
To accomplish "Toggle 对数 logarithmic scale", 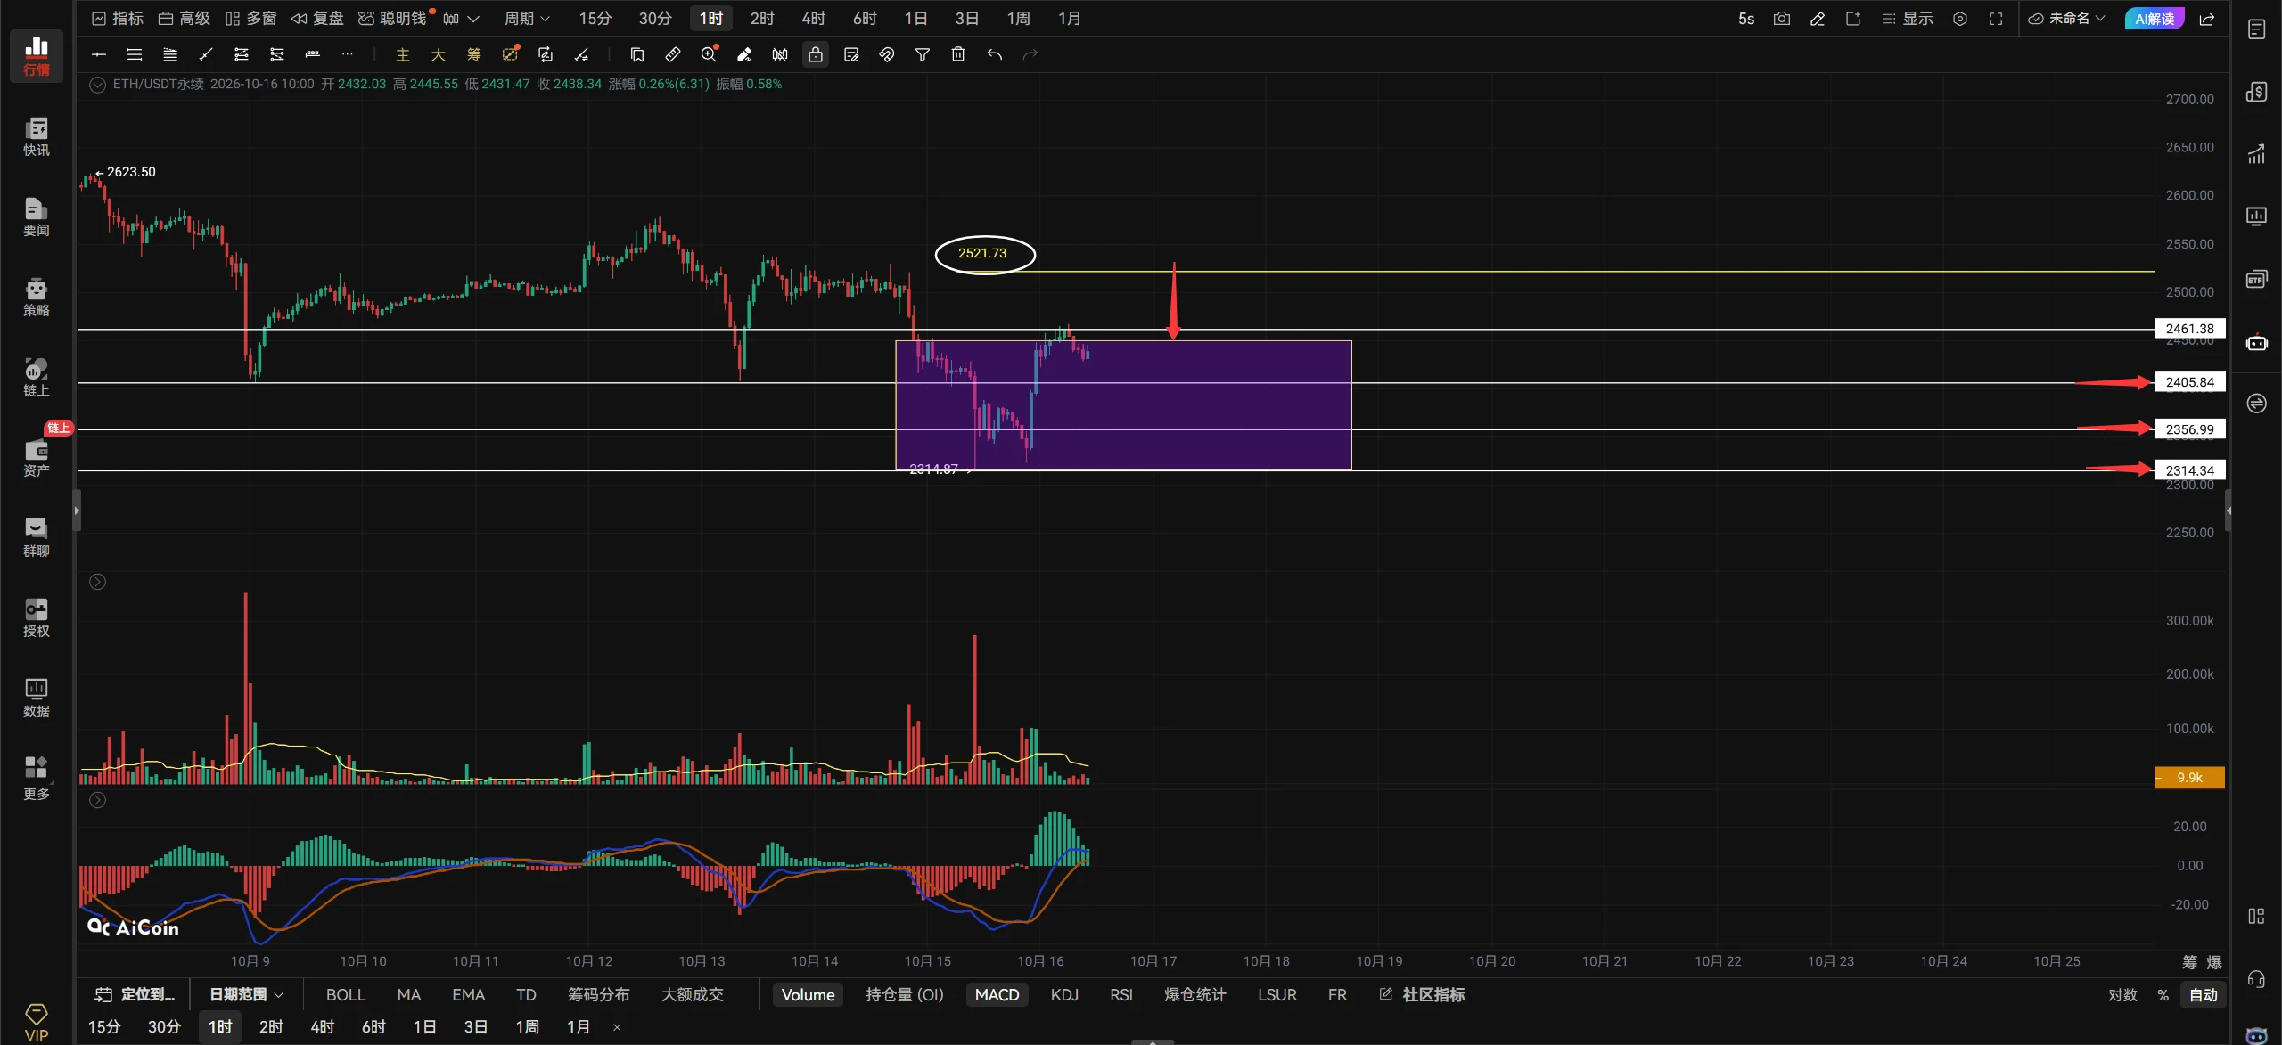I will (x=2122, y=995).
